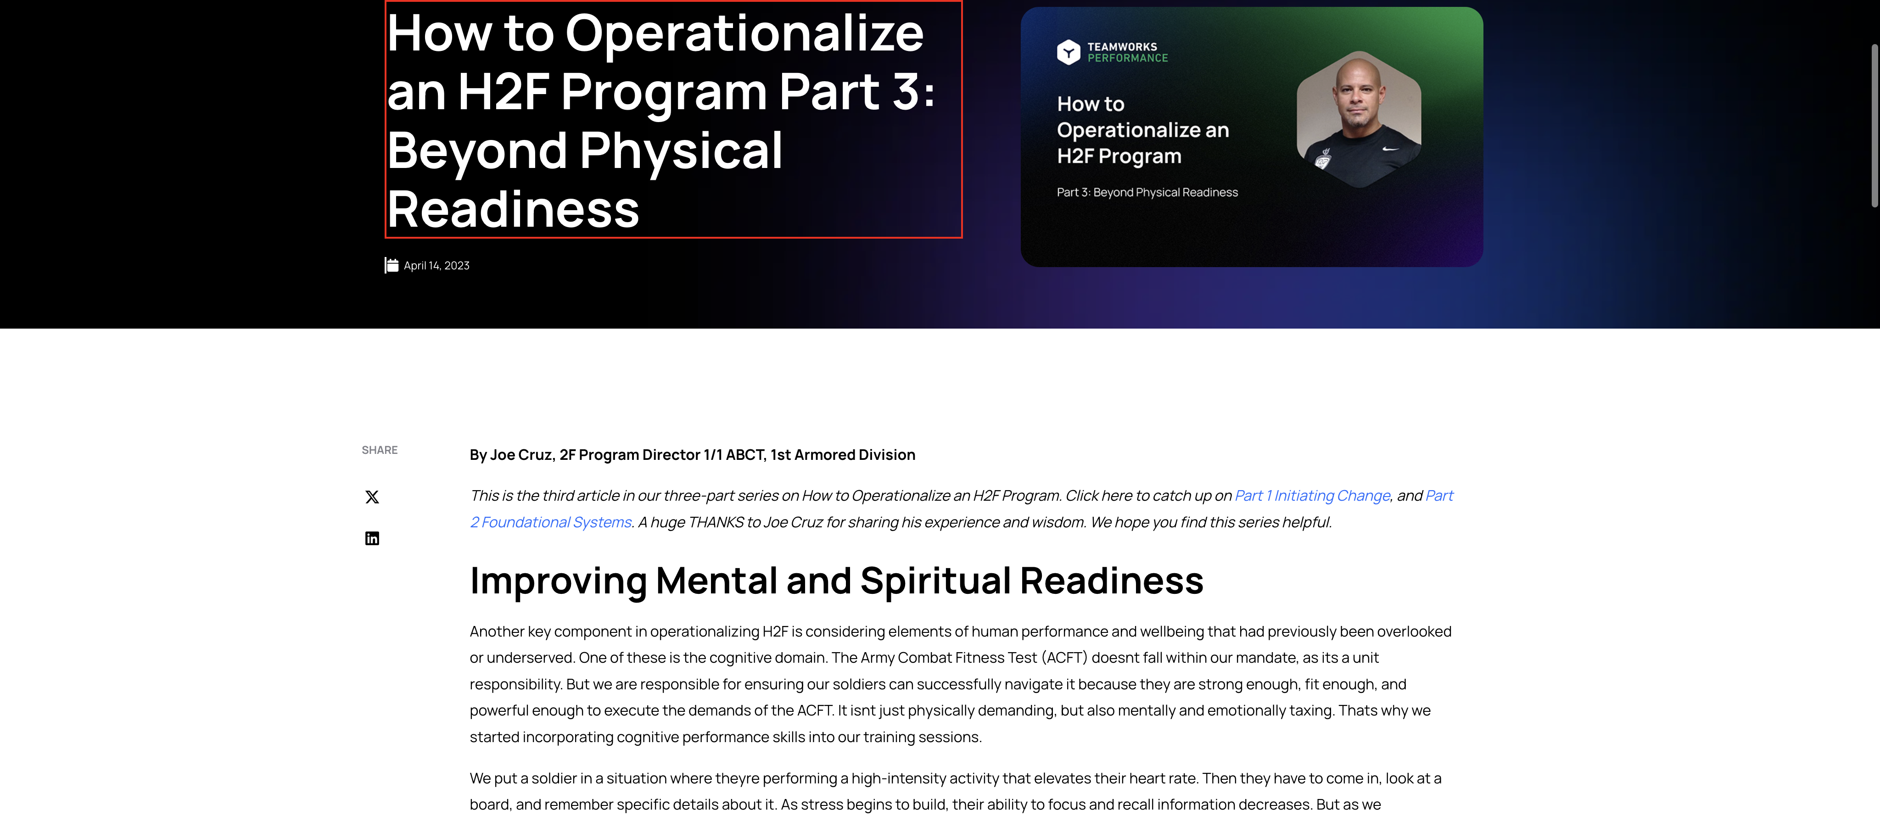Click the Nike swoosh on the shirt
Viewport: 1880px width, 816px height.
coord(1390,149)
